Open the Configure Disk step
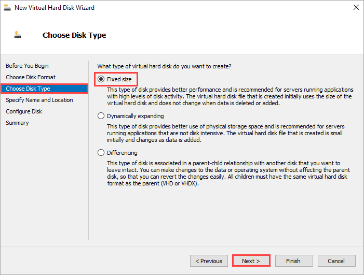Image resolution: width=364 pixels, height=275 pixels. coord(24,111)
